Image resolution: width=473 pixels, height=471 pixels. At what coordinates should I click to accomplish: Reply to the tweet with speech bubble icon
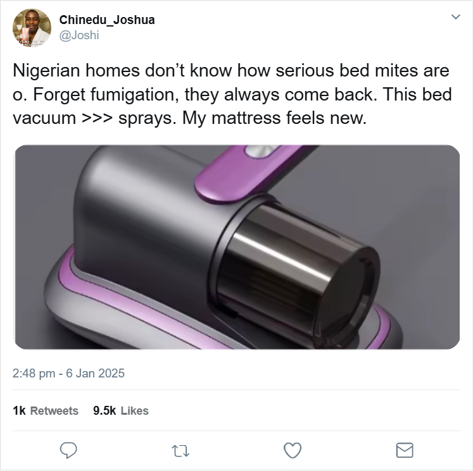tap(68, 450)
